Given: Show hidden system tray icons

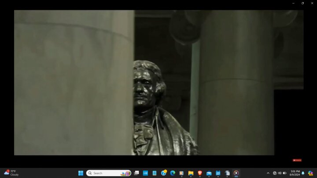Looking at the screenshot, I should [x=268, y=173].
